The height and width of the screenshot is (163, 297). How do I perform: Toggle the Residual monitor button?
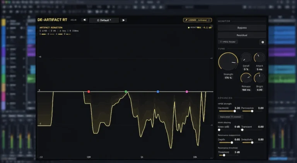coord(242,35)
